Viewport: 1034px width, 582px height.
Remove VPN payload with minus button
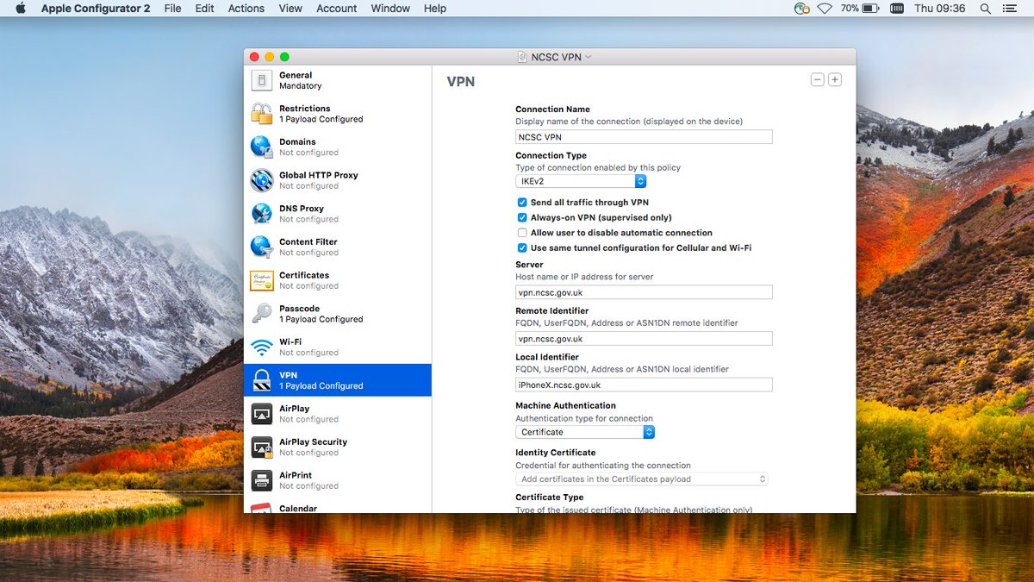tap(818, 79)
